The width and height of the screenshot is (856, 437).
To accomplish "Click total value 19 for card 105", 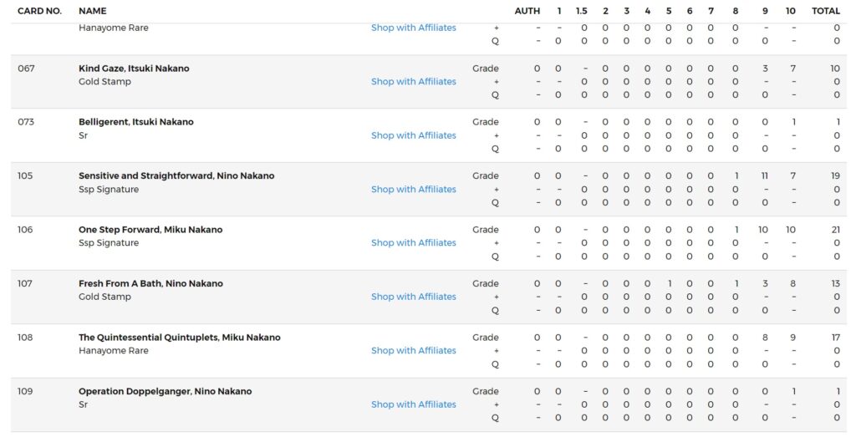I will 835,175.
